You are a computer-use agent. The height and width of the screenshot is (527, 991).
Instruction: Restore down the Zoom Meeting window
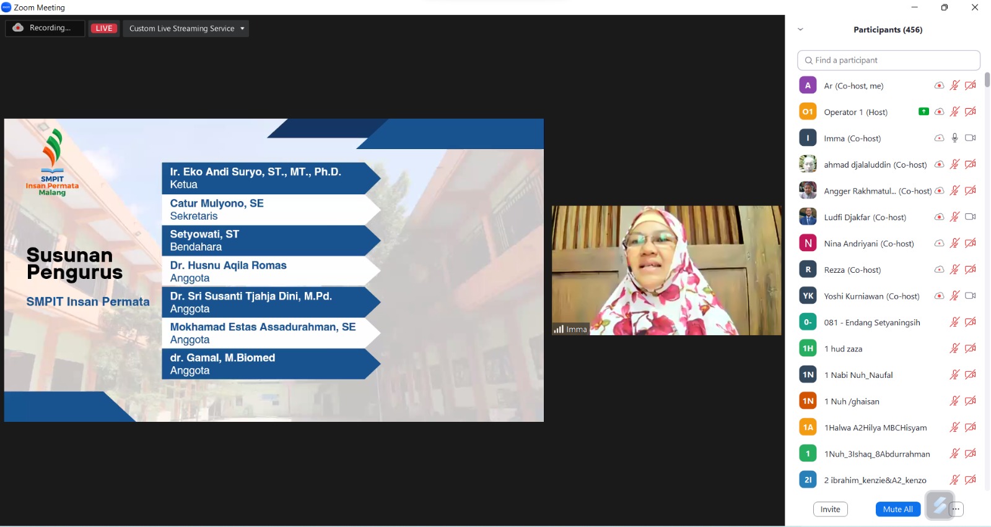pos(944,7)
